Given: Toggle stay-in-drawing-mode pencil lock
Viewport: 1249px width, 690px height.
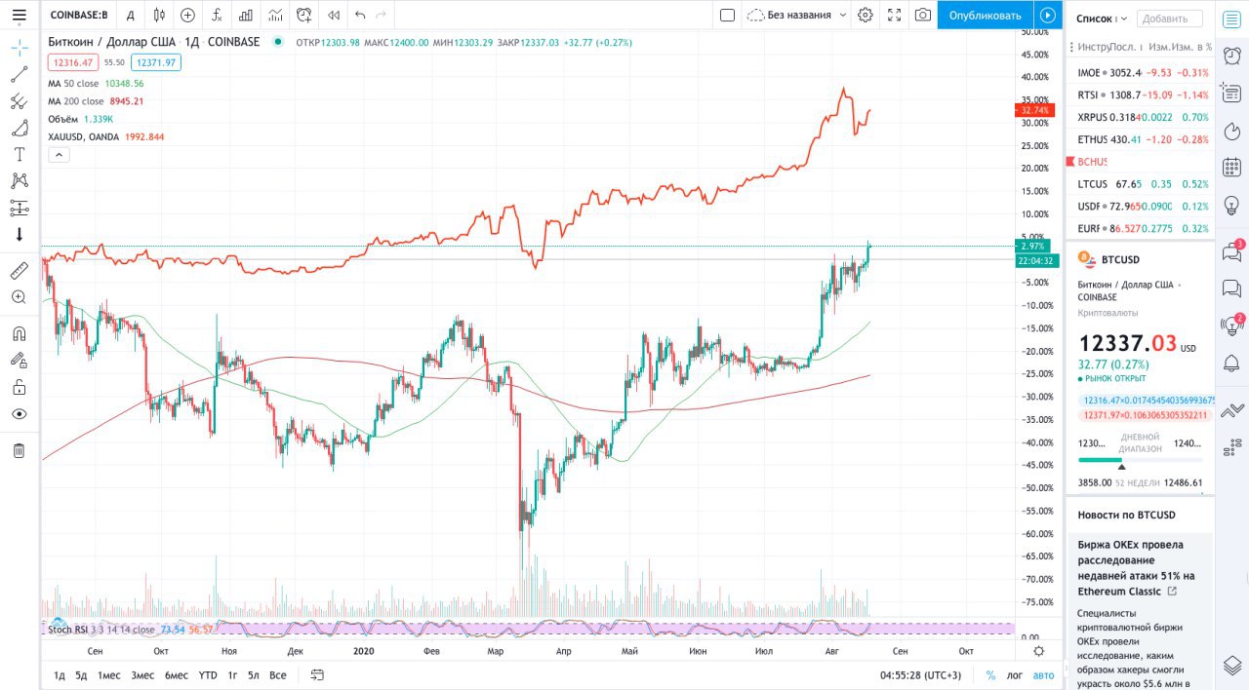Looking at the screenshot, I should [19, 360].
